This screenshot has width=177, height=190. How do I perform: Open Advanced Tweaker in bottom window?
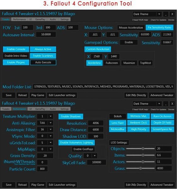162,185
